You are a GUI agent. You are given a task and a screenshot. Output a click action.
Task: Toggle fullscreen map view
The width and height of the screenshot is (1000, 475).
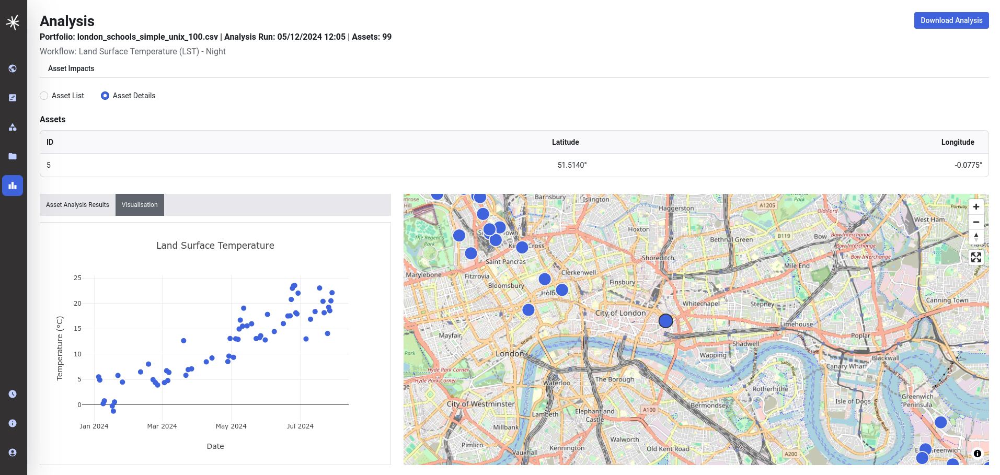click(976, 257)
